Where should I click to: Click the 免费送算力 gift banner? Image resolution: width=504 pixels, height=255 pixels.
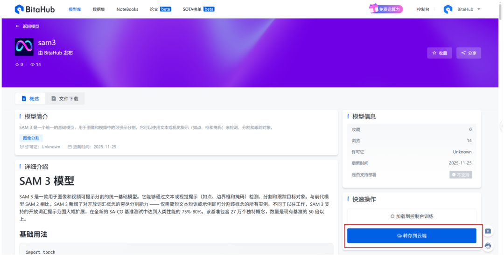(386, 9)
